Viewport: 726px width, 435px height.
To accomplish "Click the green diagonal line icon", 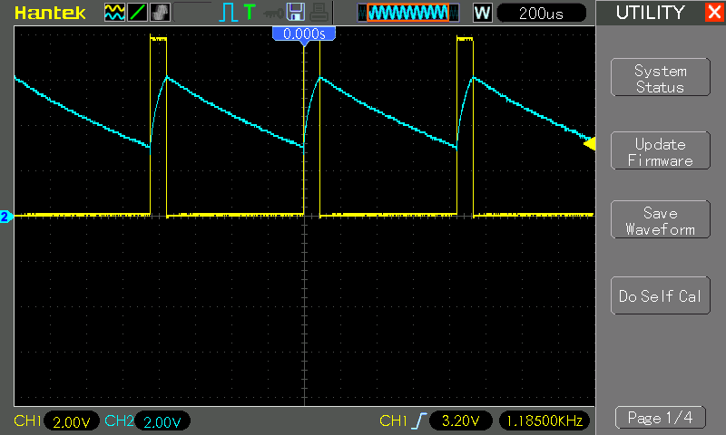I will tap(138, 13).
